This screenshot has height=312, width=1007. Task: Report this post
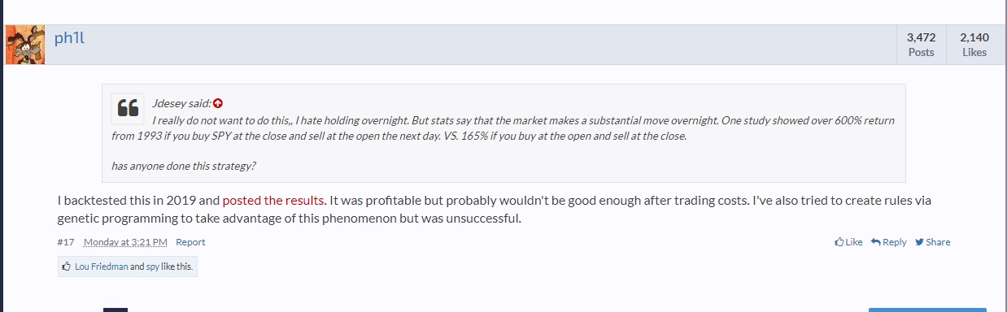190,242
